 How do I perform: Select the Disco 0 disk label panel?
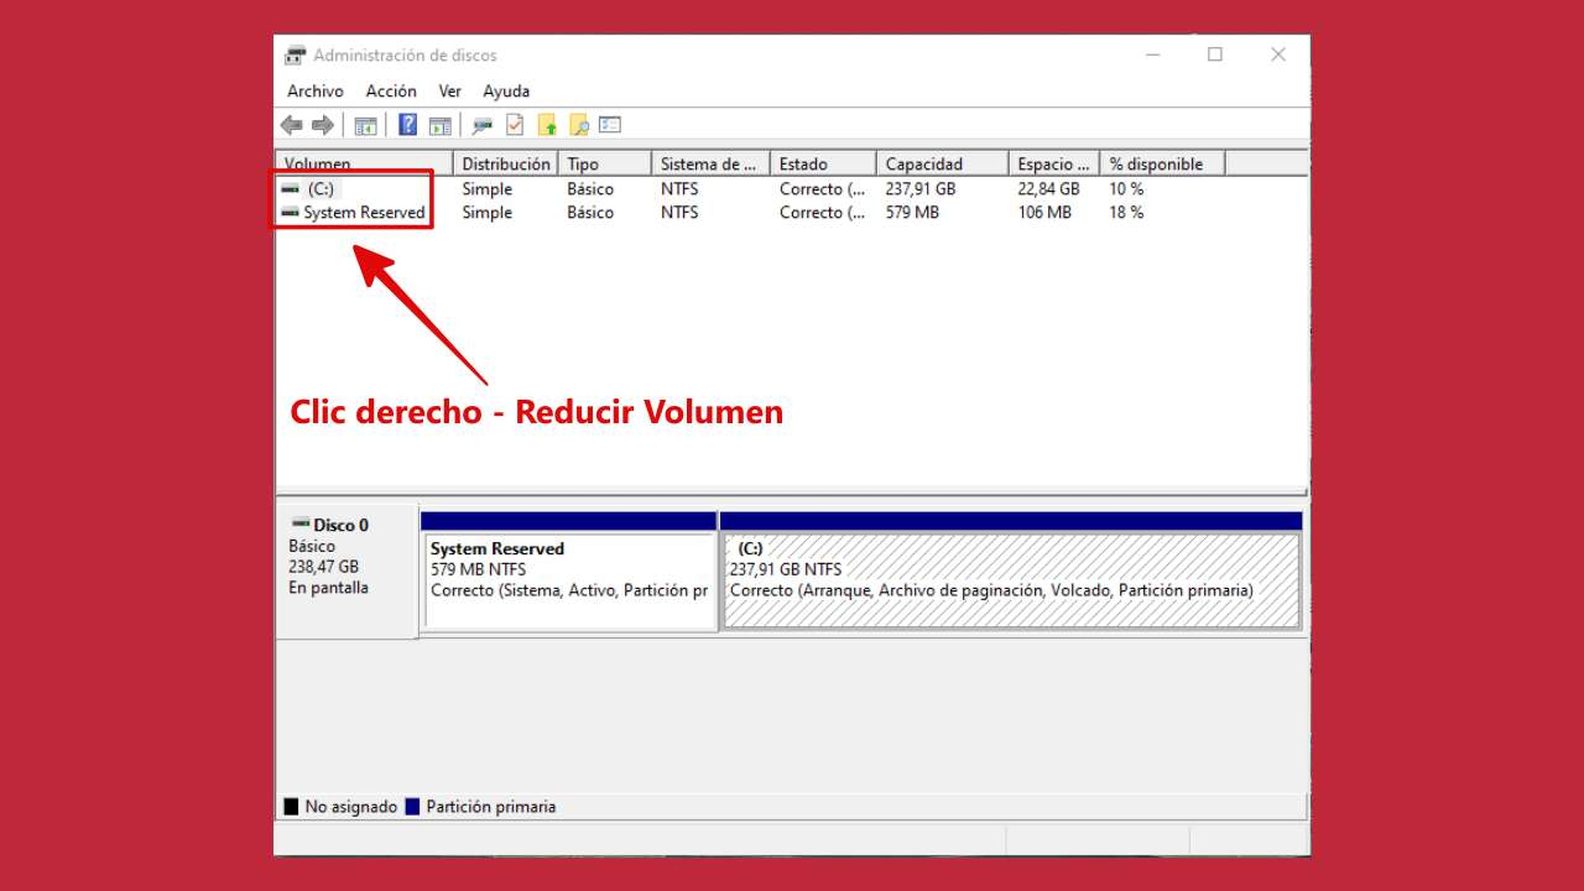(x=347, y=571)
